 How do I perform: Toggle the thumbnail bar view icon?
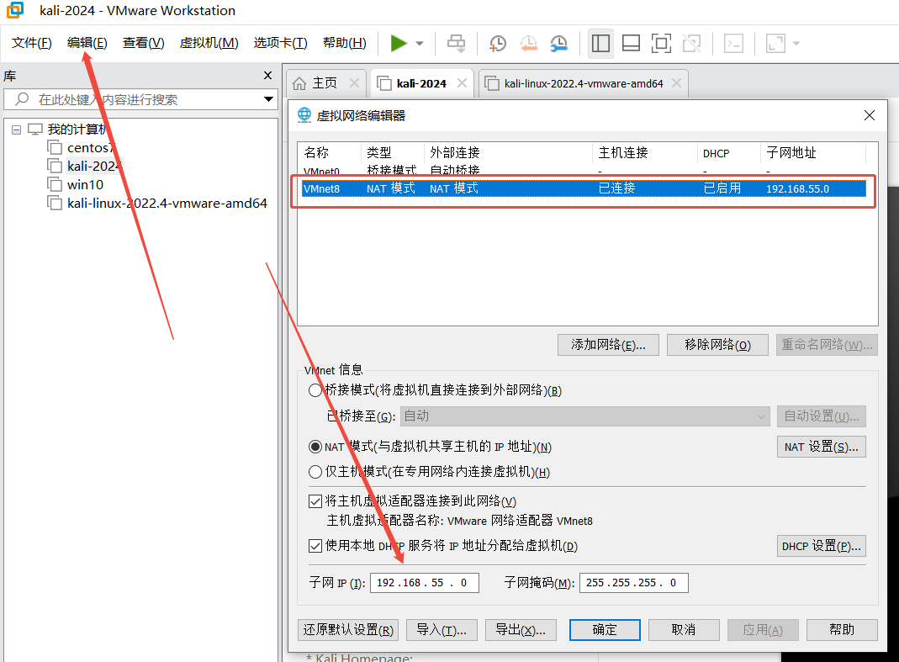631,44
